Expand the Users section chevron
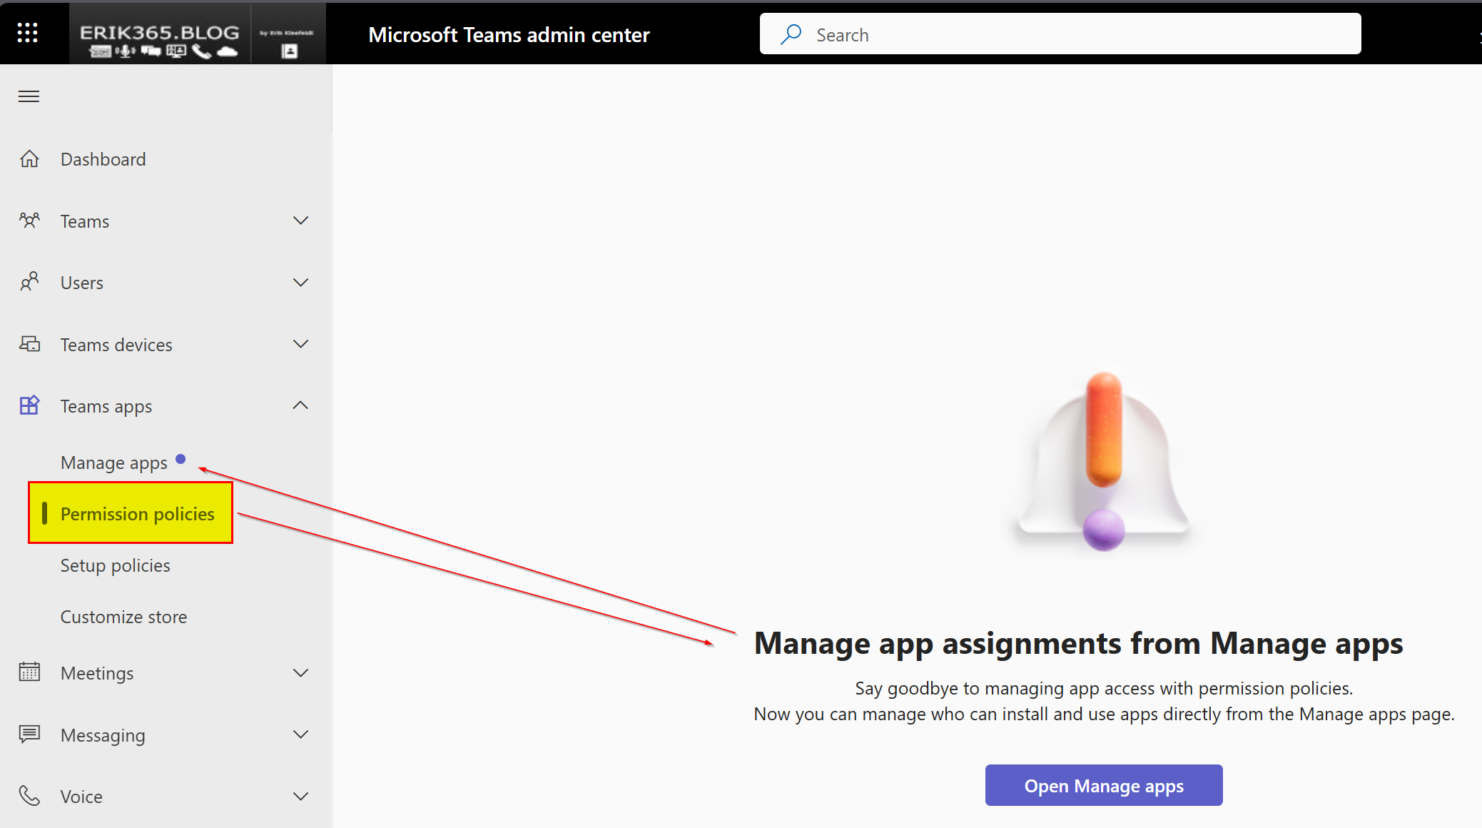This screenshot has width=1482, height=828. 300,282
